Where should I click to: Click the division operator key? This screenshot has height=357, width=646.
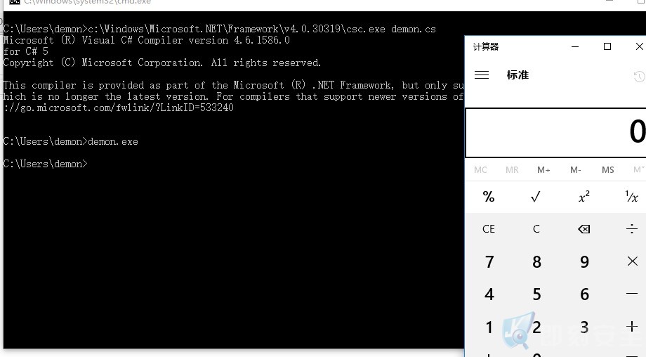(x=631, y=229)
